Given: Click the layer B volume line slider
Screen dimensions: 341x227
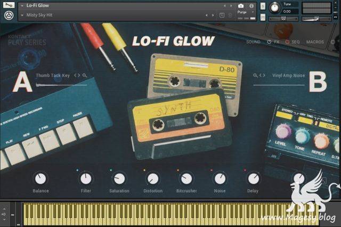Looking at the screenshot, I should pyautogui.click(x=279, y=85).
